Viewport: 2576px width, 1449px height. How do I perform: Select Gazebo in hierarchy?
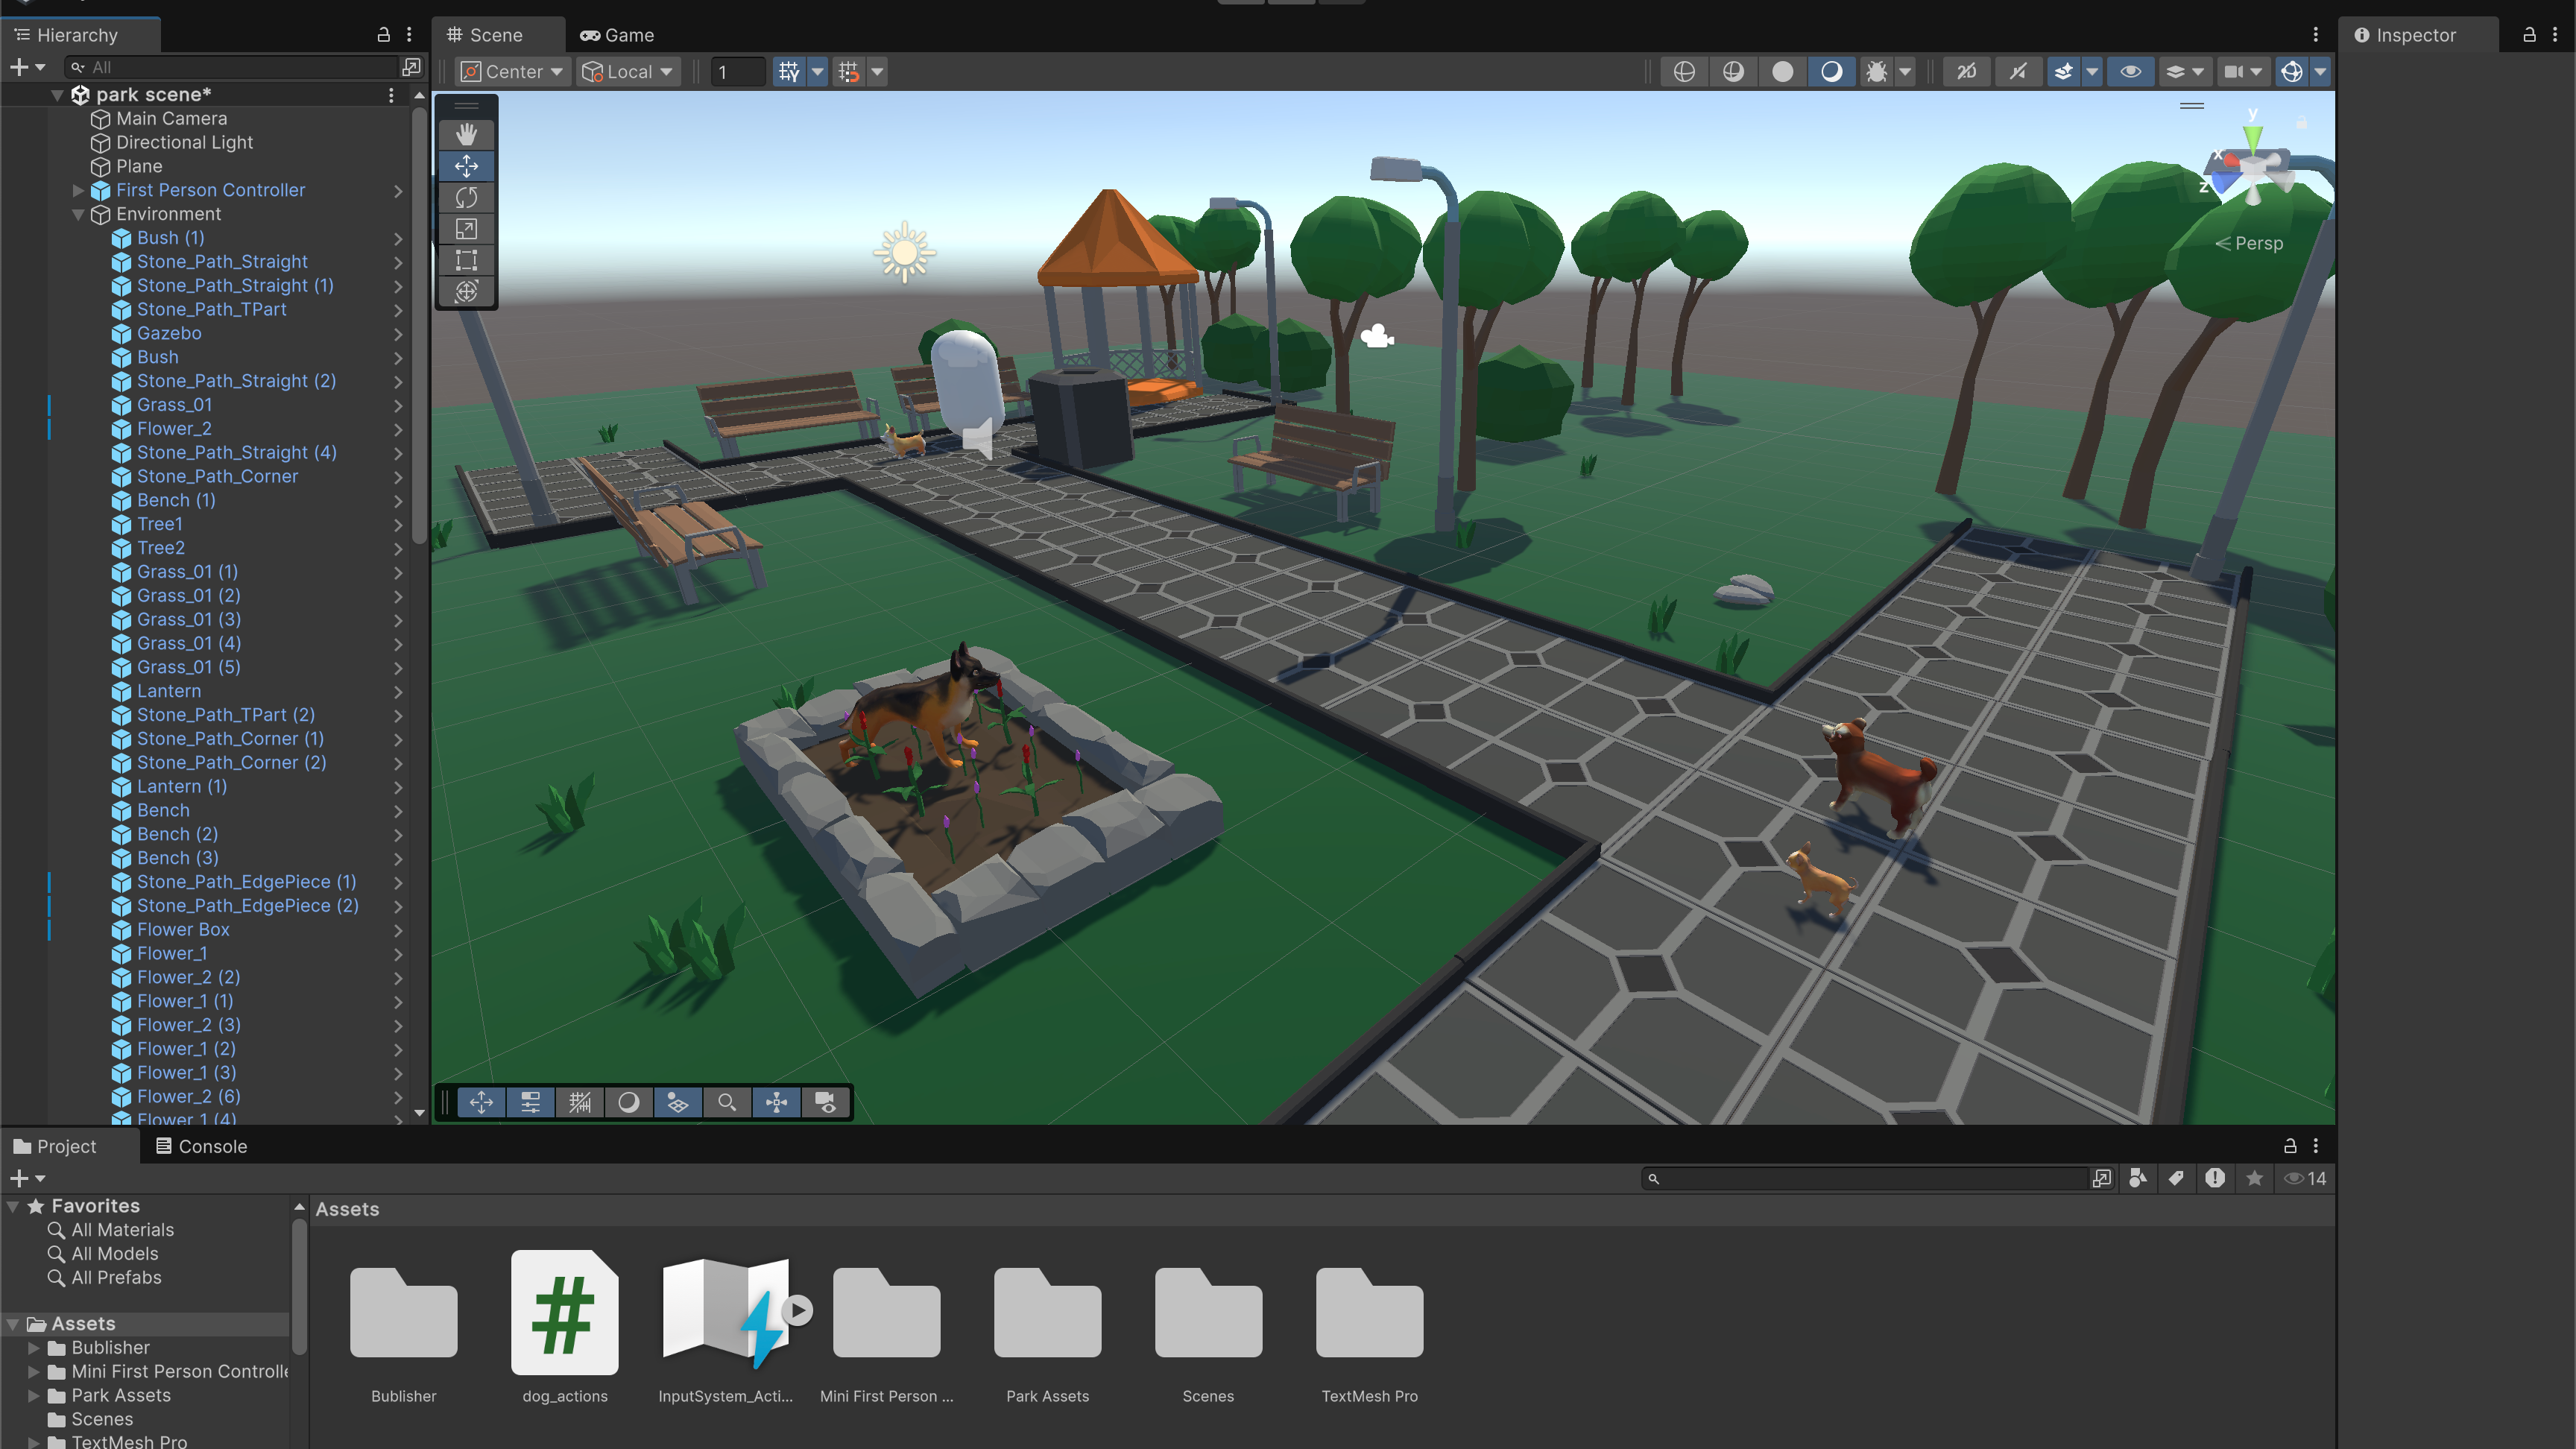tap(169, 333)
